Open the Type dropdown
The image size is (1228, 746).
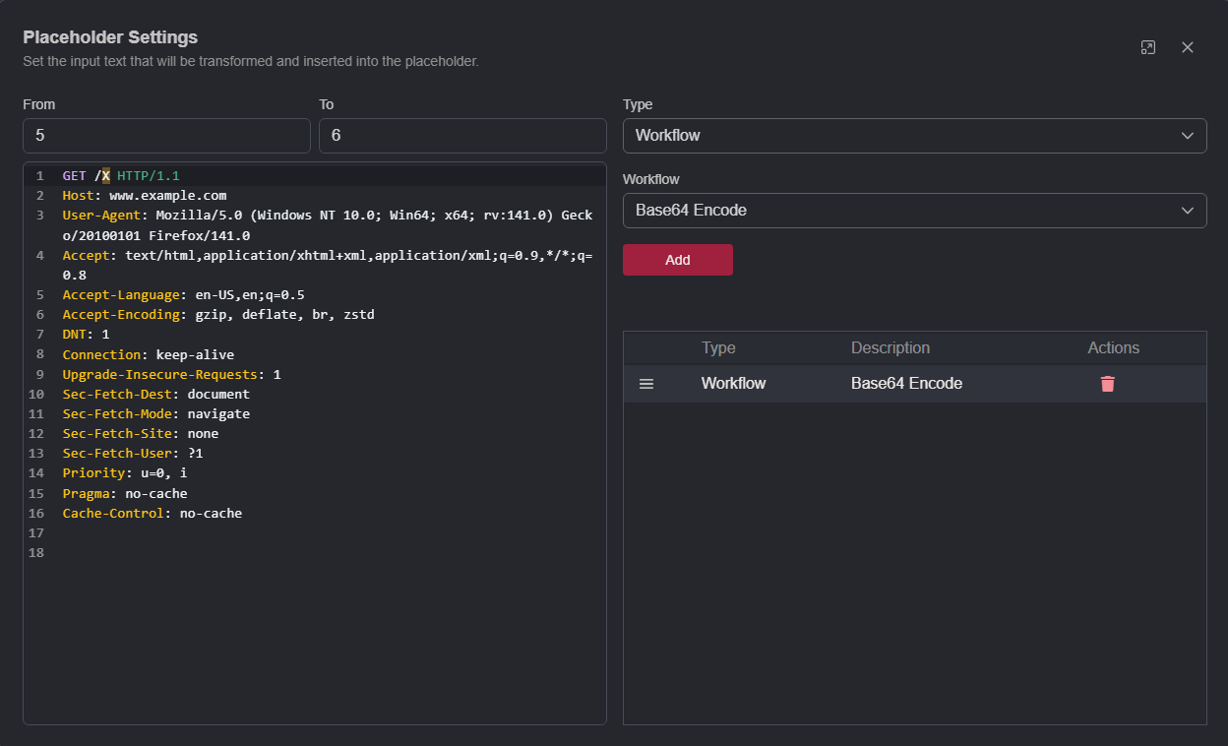coord(915,136)
